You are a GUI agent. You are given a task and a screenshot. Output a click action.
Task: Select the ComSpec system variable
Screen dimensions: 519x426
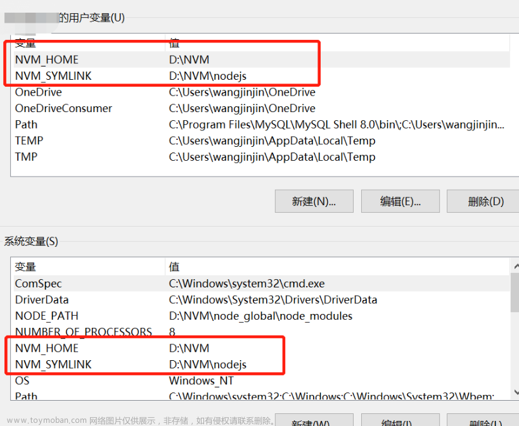point(262,284)
